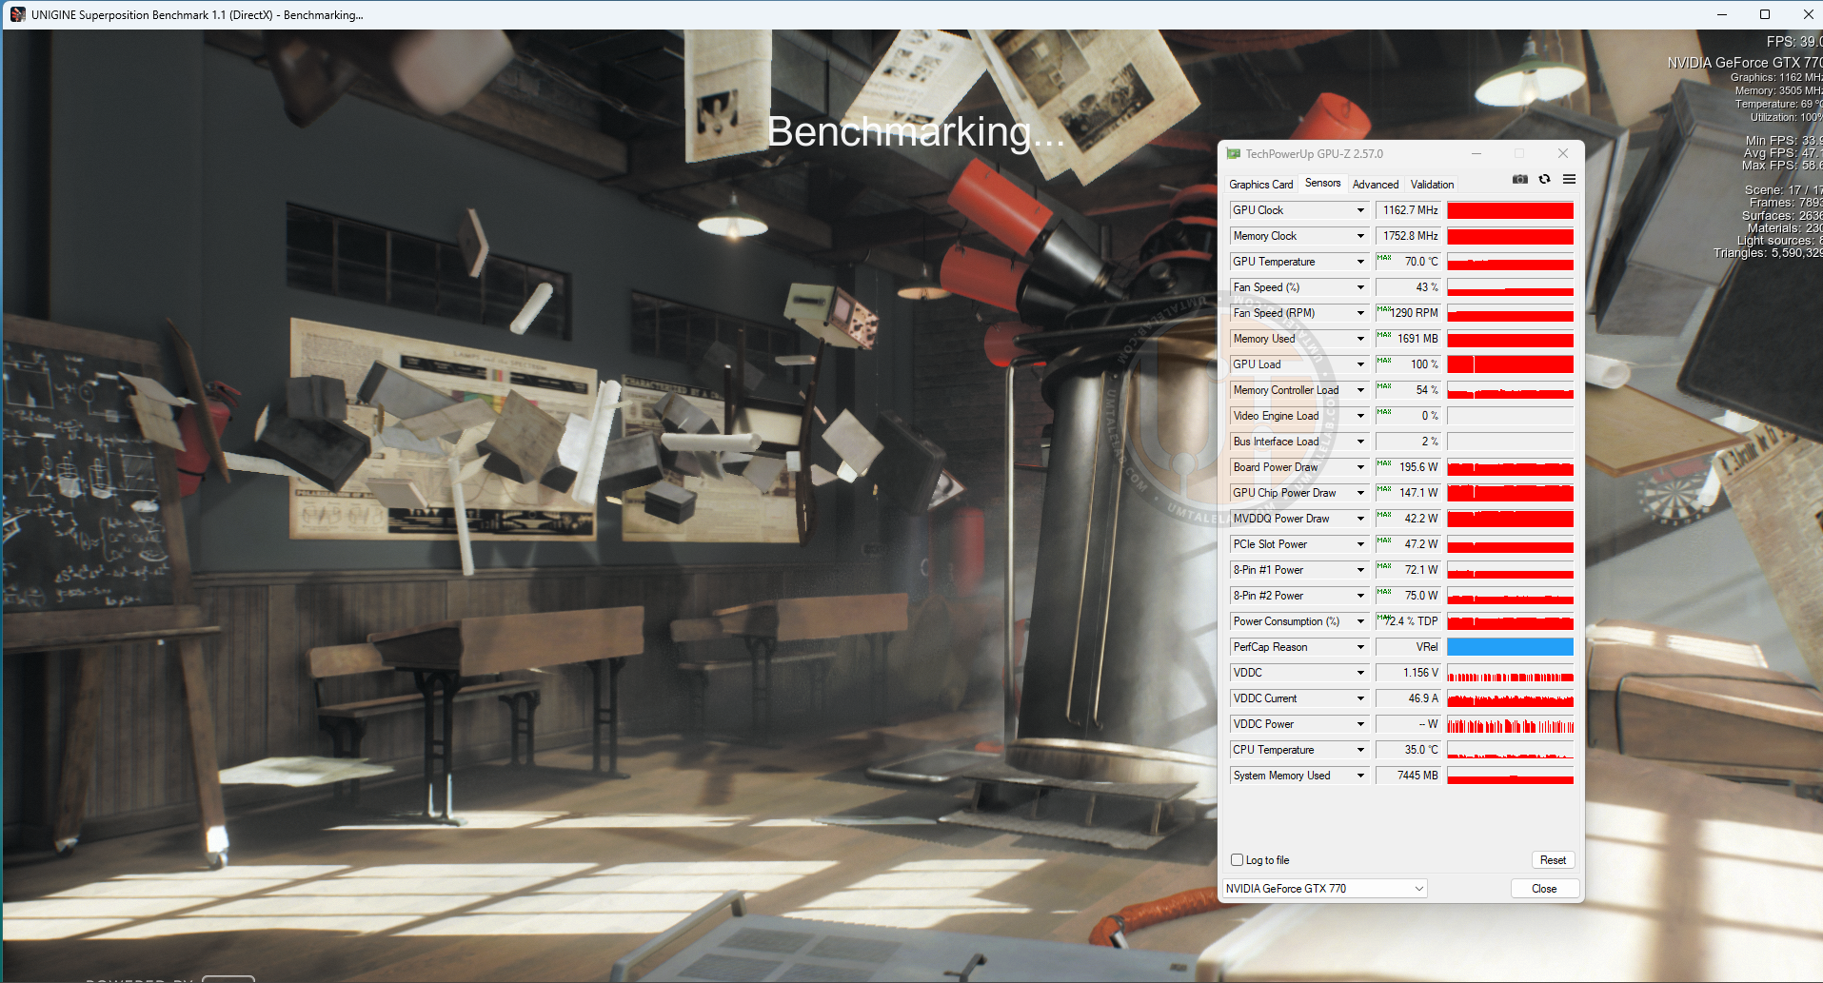Open the 8-Pin #2 Power dropdown
This screenshot has height=983, width=1823.
1360,596
